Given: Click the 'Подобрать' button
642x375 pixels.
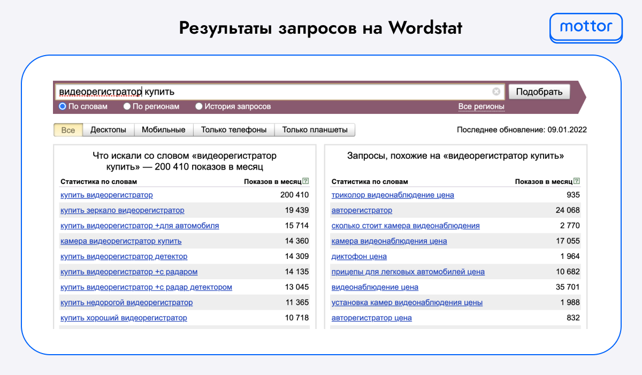Looking at the screenshot, I should click(539, 91).
